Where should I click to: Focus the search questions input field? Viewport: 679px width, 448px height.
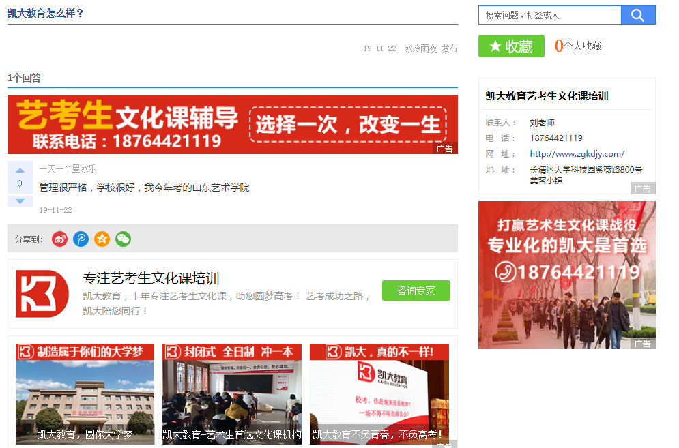[x=550, y=15]
